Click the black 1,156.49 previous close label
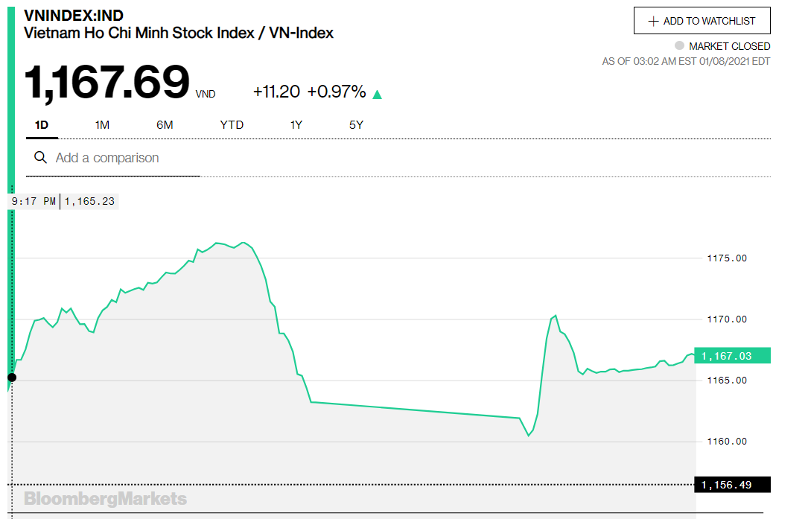This screenshot has height=519, width=808. [732, 485]
